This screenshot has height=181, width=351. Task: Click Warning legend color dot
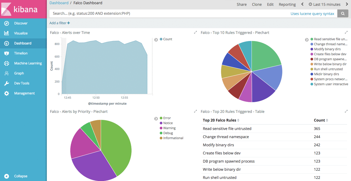pos(161,128)
